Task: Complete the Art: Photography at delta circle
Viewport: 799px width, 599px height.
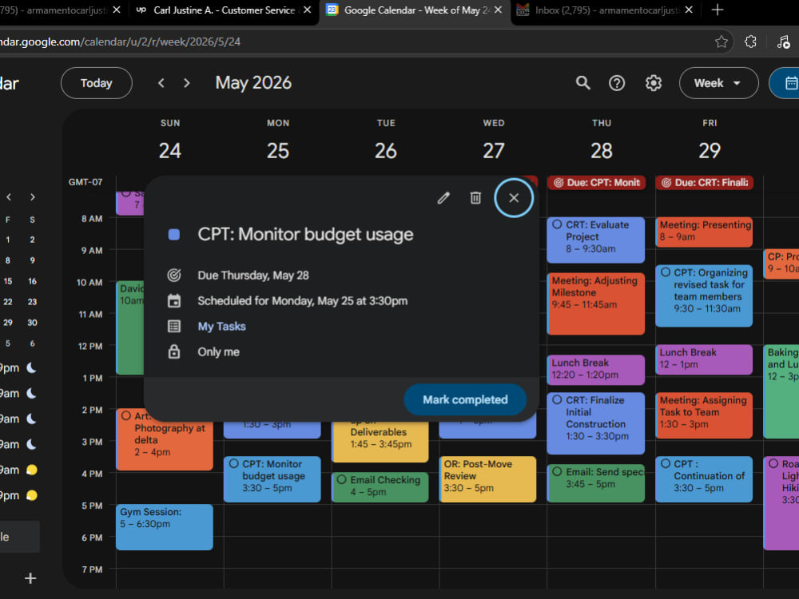Action: pyautogui.click(x=126, y=415)
